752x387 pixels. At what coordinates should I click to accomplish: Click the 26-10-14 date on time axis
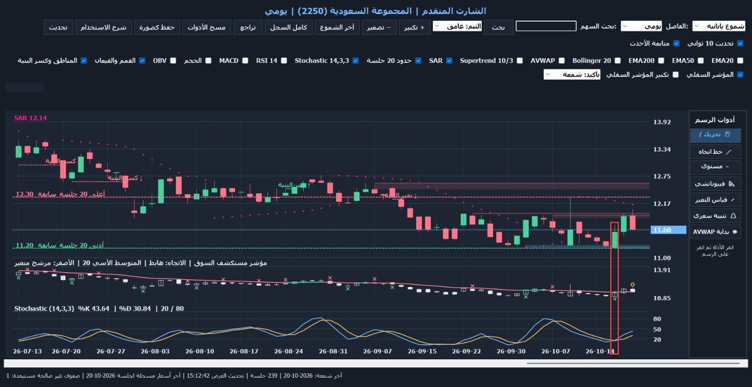coord(600,351)
